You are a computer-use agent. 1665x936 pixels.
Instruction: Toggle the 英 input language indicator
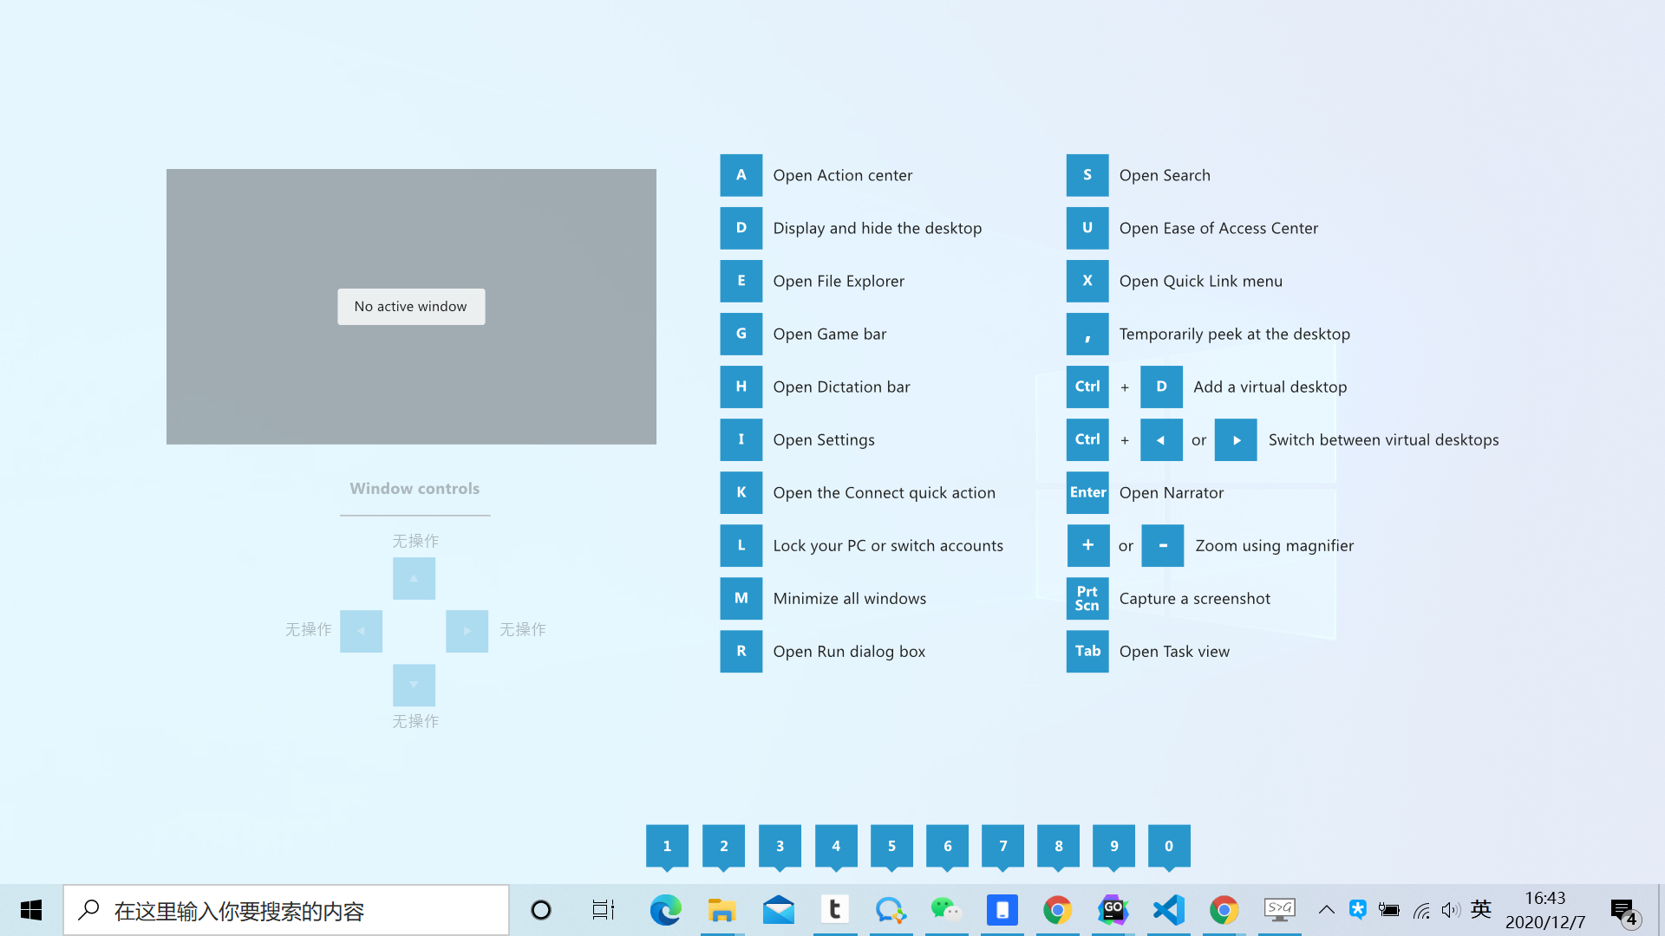[1480, 909]
